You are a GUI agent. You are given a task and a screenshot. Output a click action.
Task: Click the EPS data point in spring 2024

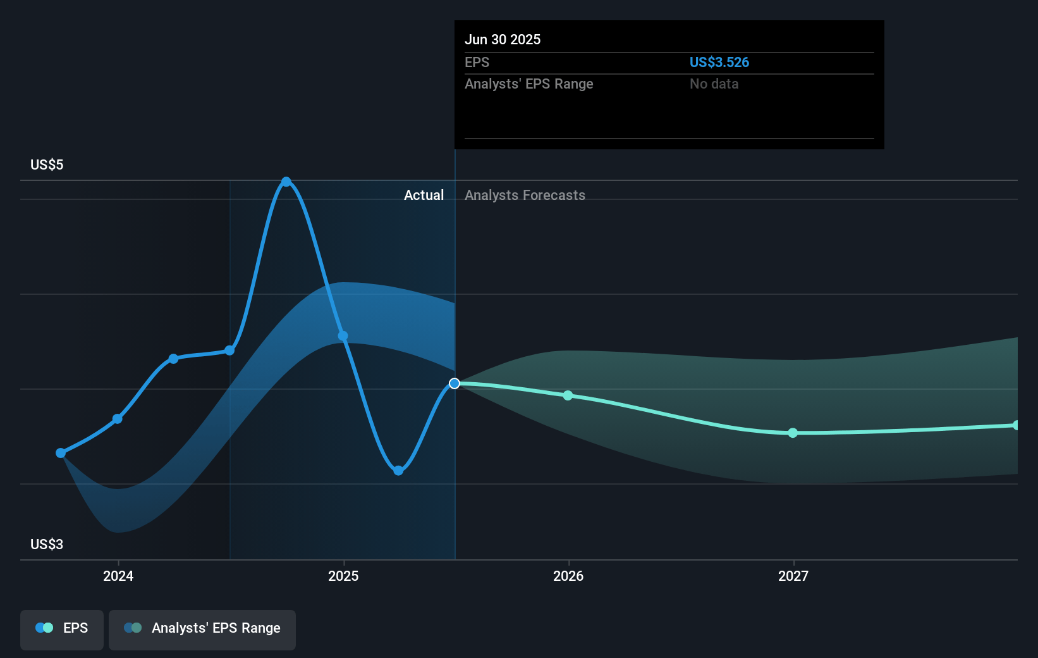pos(173,359)
